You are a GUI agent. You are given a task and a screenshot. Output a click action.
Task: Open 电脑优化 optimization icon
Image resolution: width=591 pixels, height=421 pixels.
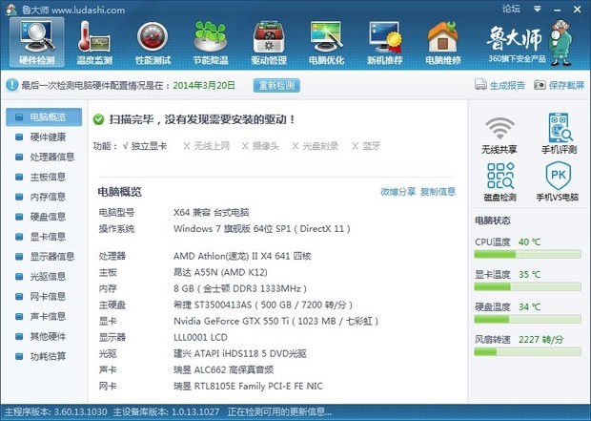(x=326, y=42)
